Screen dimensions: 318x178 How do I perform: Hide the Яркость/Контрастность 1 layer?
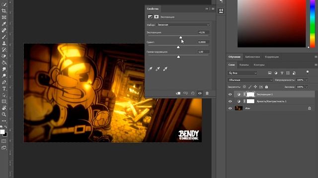[x=230, y=101]
